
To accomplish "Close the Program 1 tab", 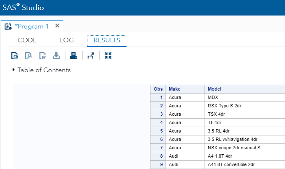I will coord(57,26).
